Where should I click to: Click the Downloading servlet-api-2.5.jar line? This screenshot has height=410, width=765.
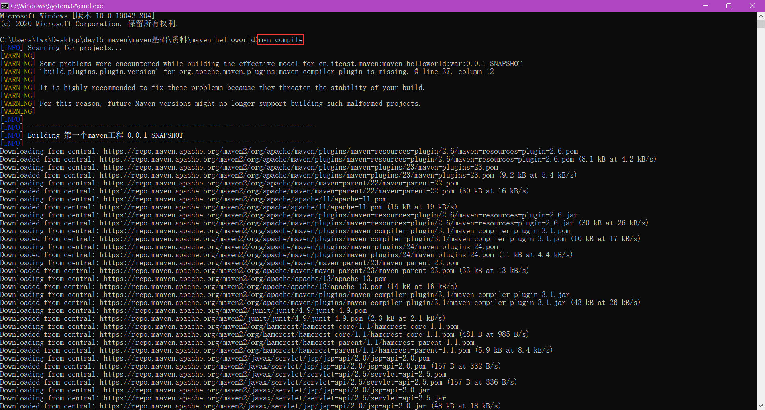tap(223, 398)
